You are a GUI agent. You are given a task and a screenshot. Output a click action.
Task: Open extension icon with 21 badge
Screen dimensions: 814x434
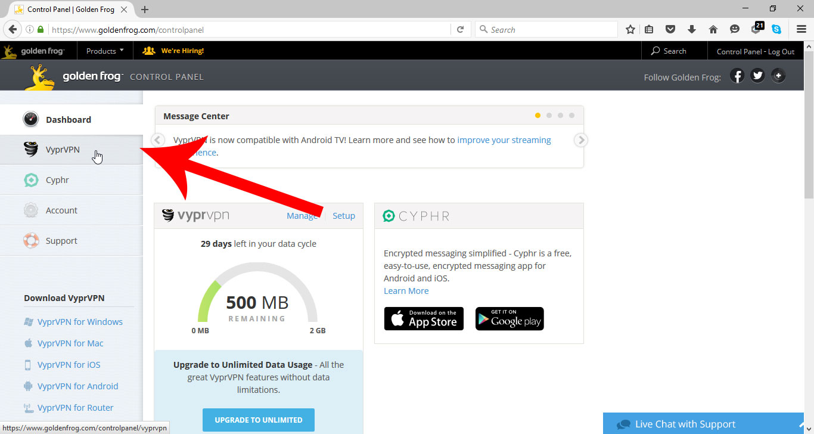coord(757,28)
